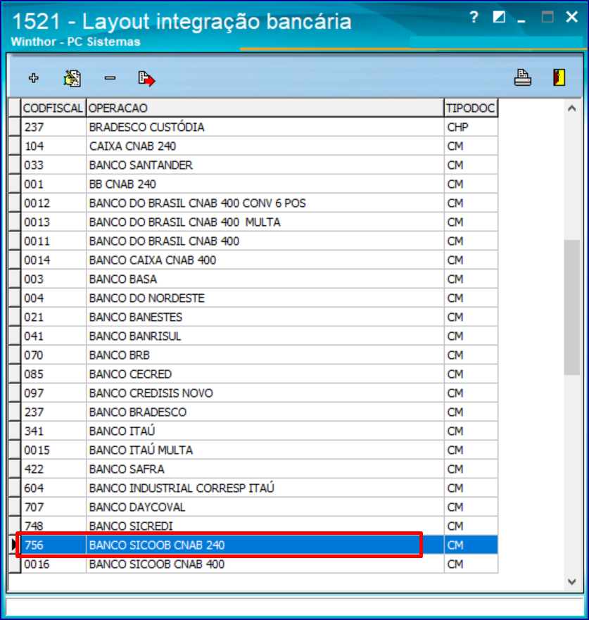This screenshot has width=589, height=620.
Task: Close the 1521 layout window
Action: 571,17
